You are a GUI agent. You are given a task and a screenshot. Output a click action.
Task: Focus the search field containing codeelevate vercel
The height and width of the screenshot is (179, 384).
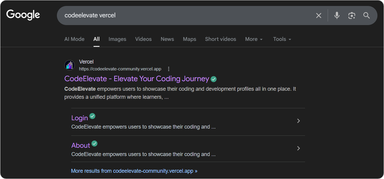pos(188,16)
